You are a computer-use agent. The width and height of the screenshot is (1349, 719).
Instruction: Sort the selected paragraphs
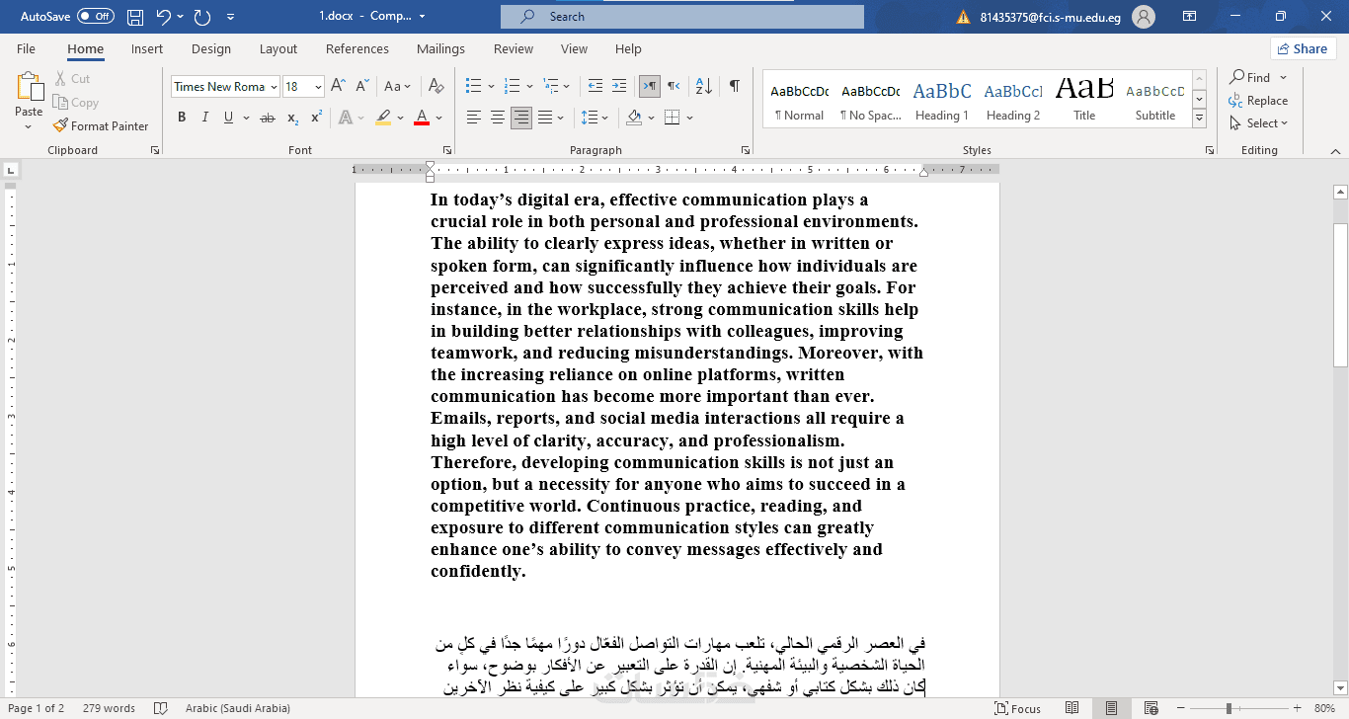(703, 87)
